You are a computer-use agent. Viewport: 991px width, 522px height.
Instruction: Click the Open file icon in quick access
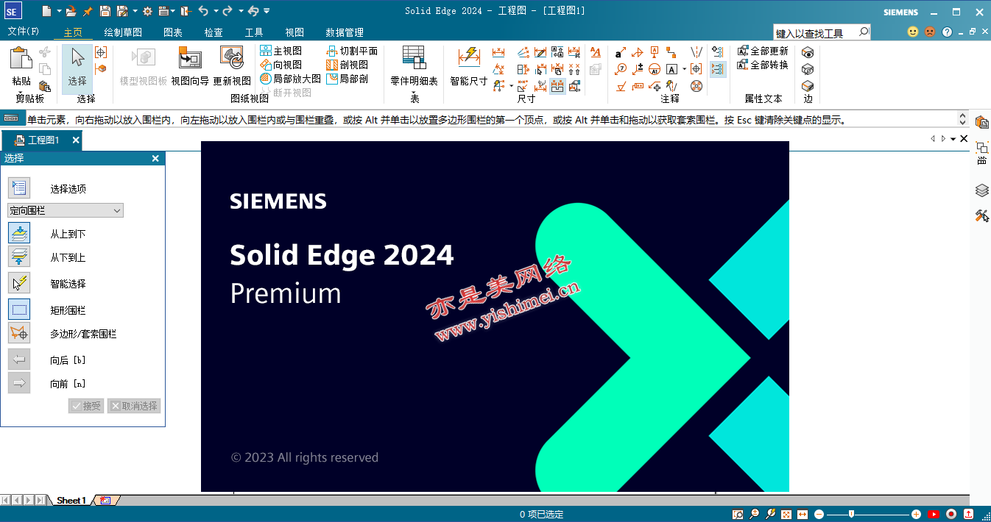click(x=71, y=11)
